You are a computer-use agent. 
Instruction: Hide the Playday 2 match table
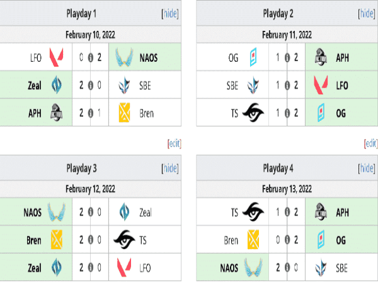click(367, 13)
